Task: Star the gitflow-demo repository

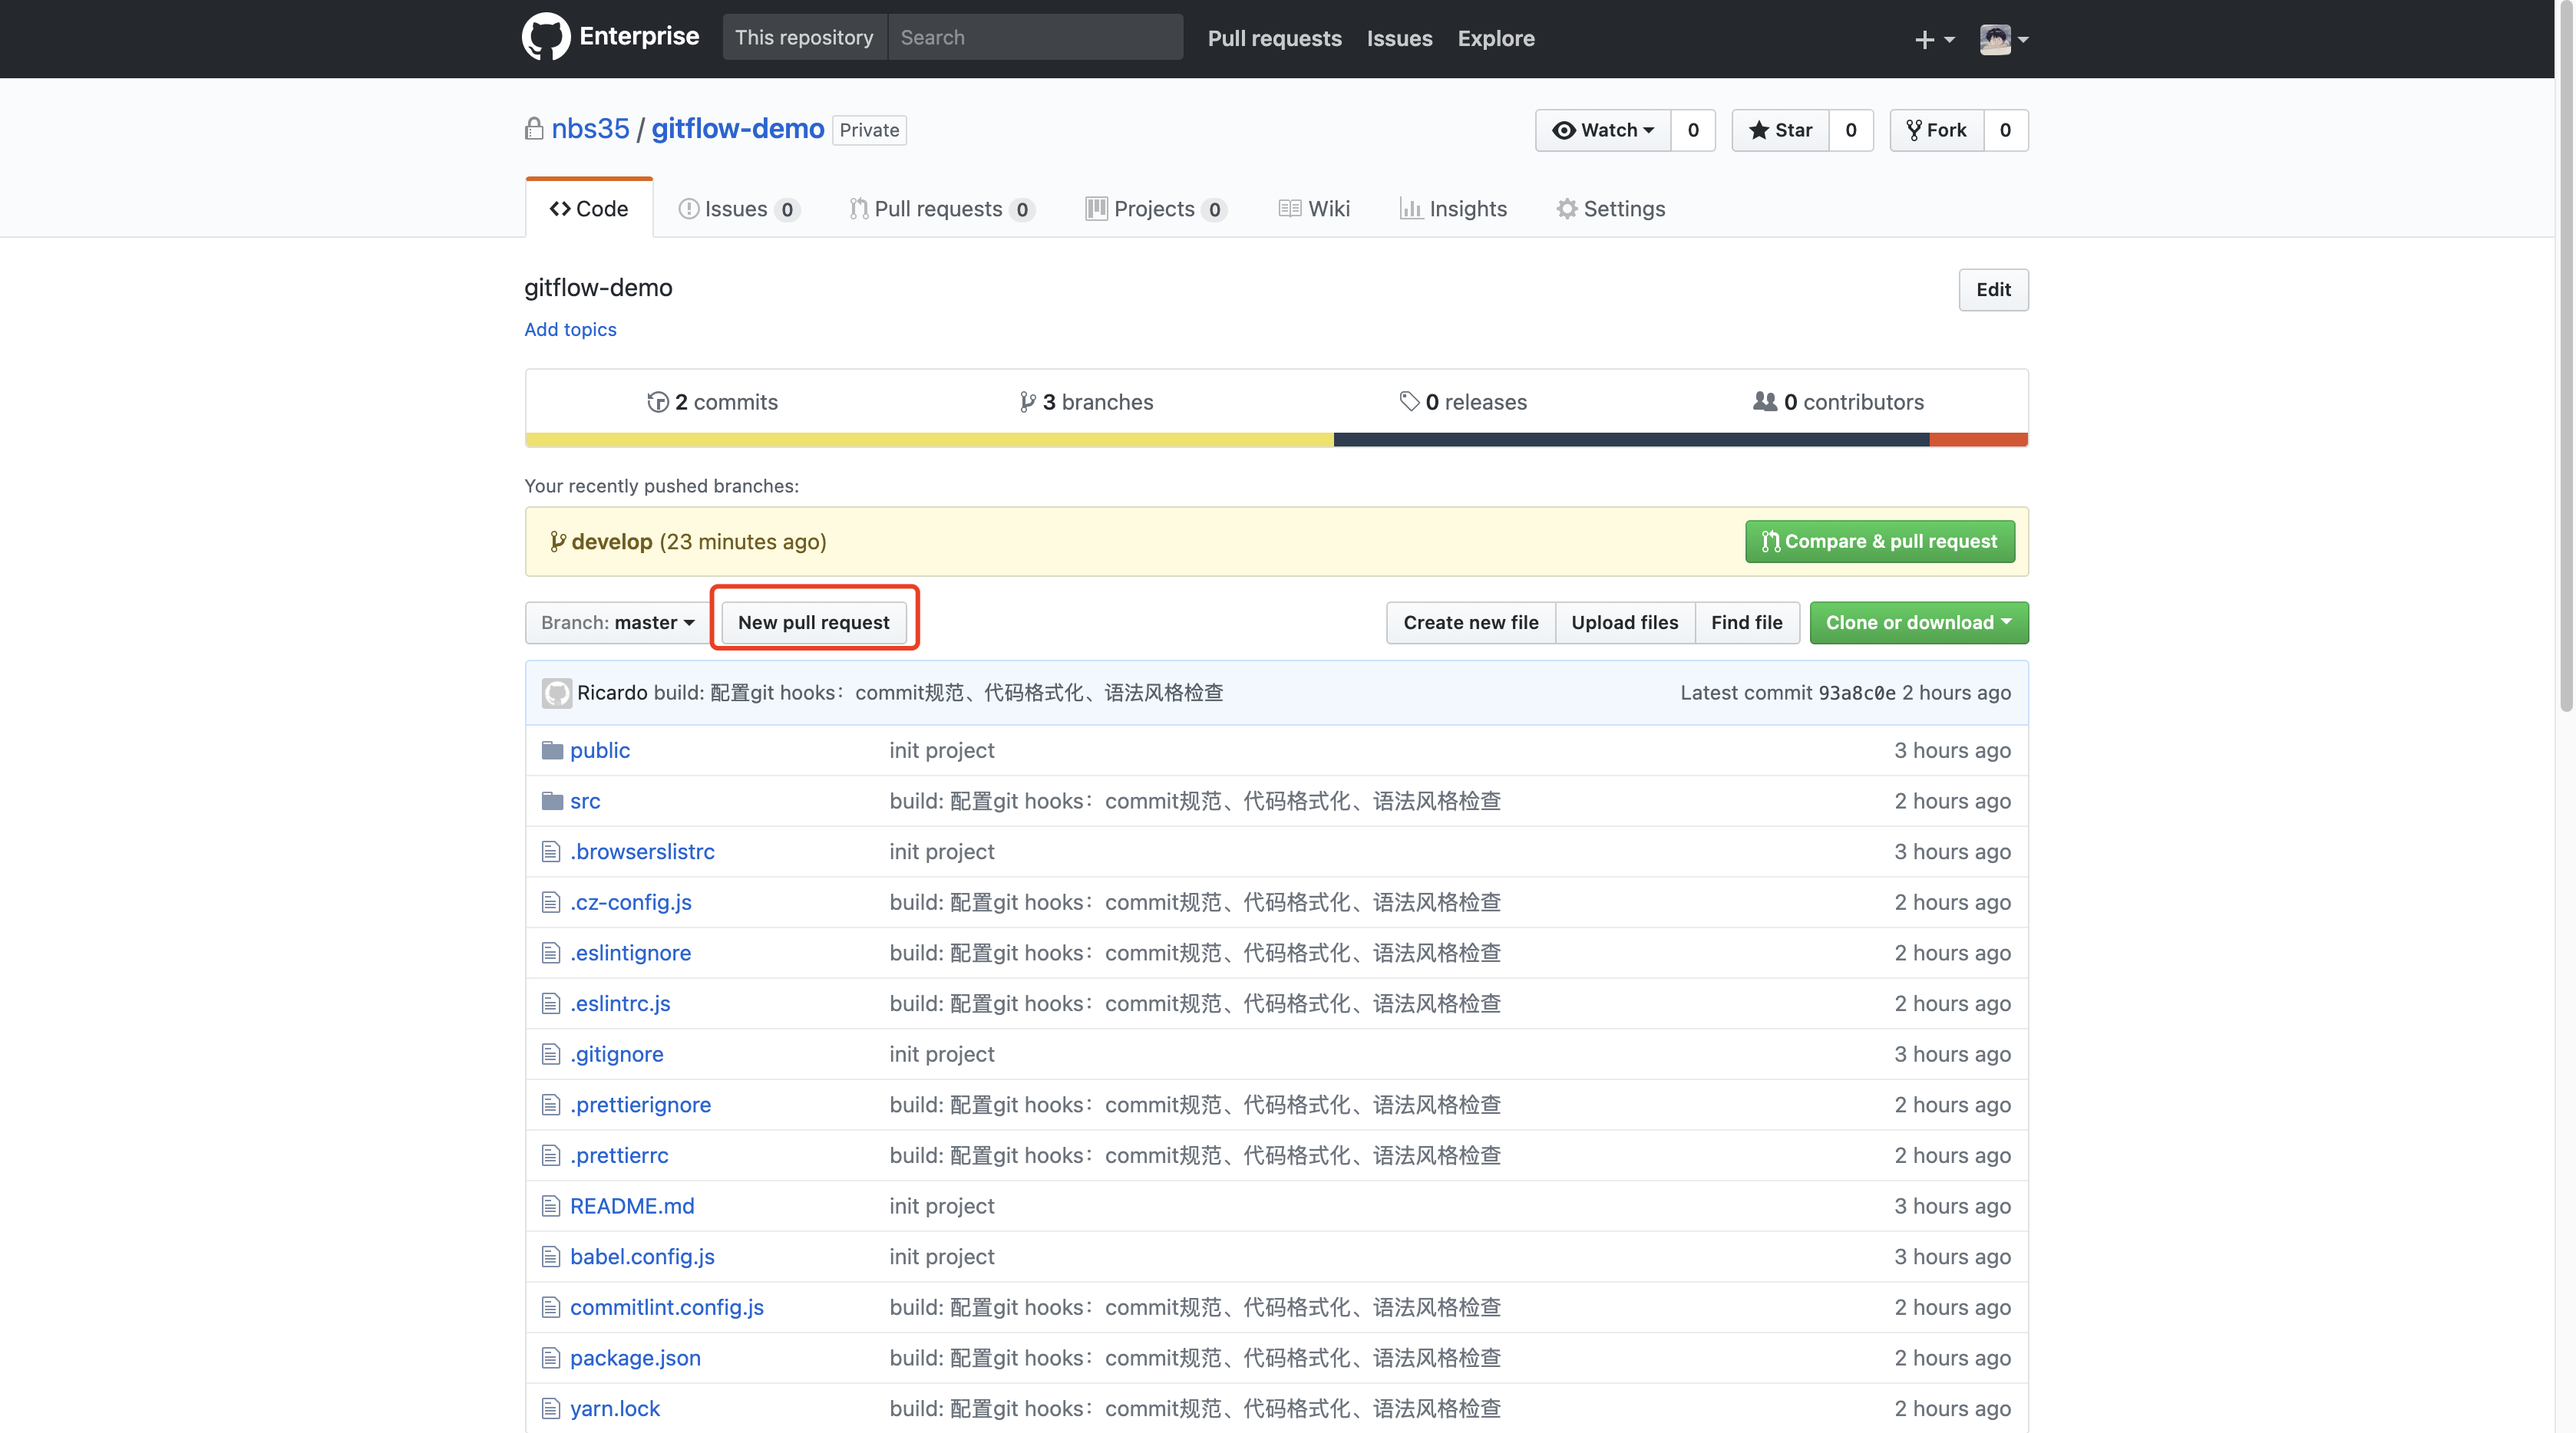Action: click(1780, 130)
